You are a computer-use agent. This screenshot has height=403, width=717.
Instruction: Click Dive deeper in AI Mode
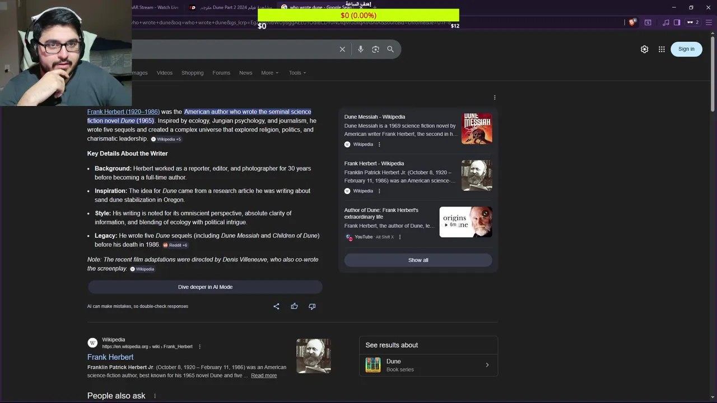point(205,287)
